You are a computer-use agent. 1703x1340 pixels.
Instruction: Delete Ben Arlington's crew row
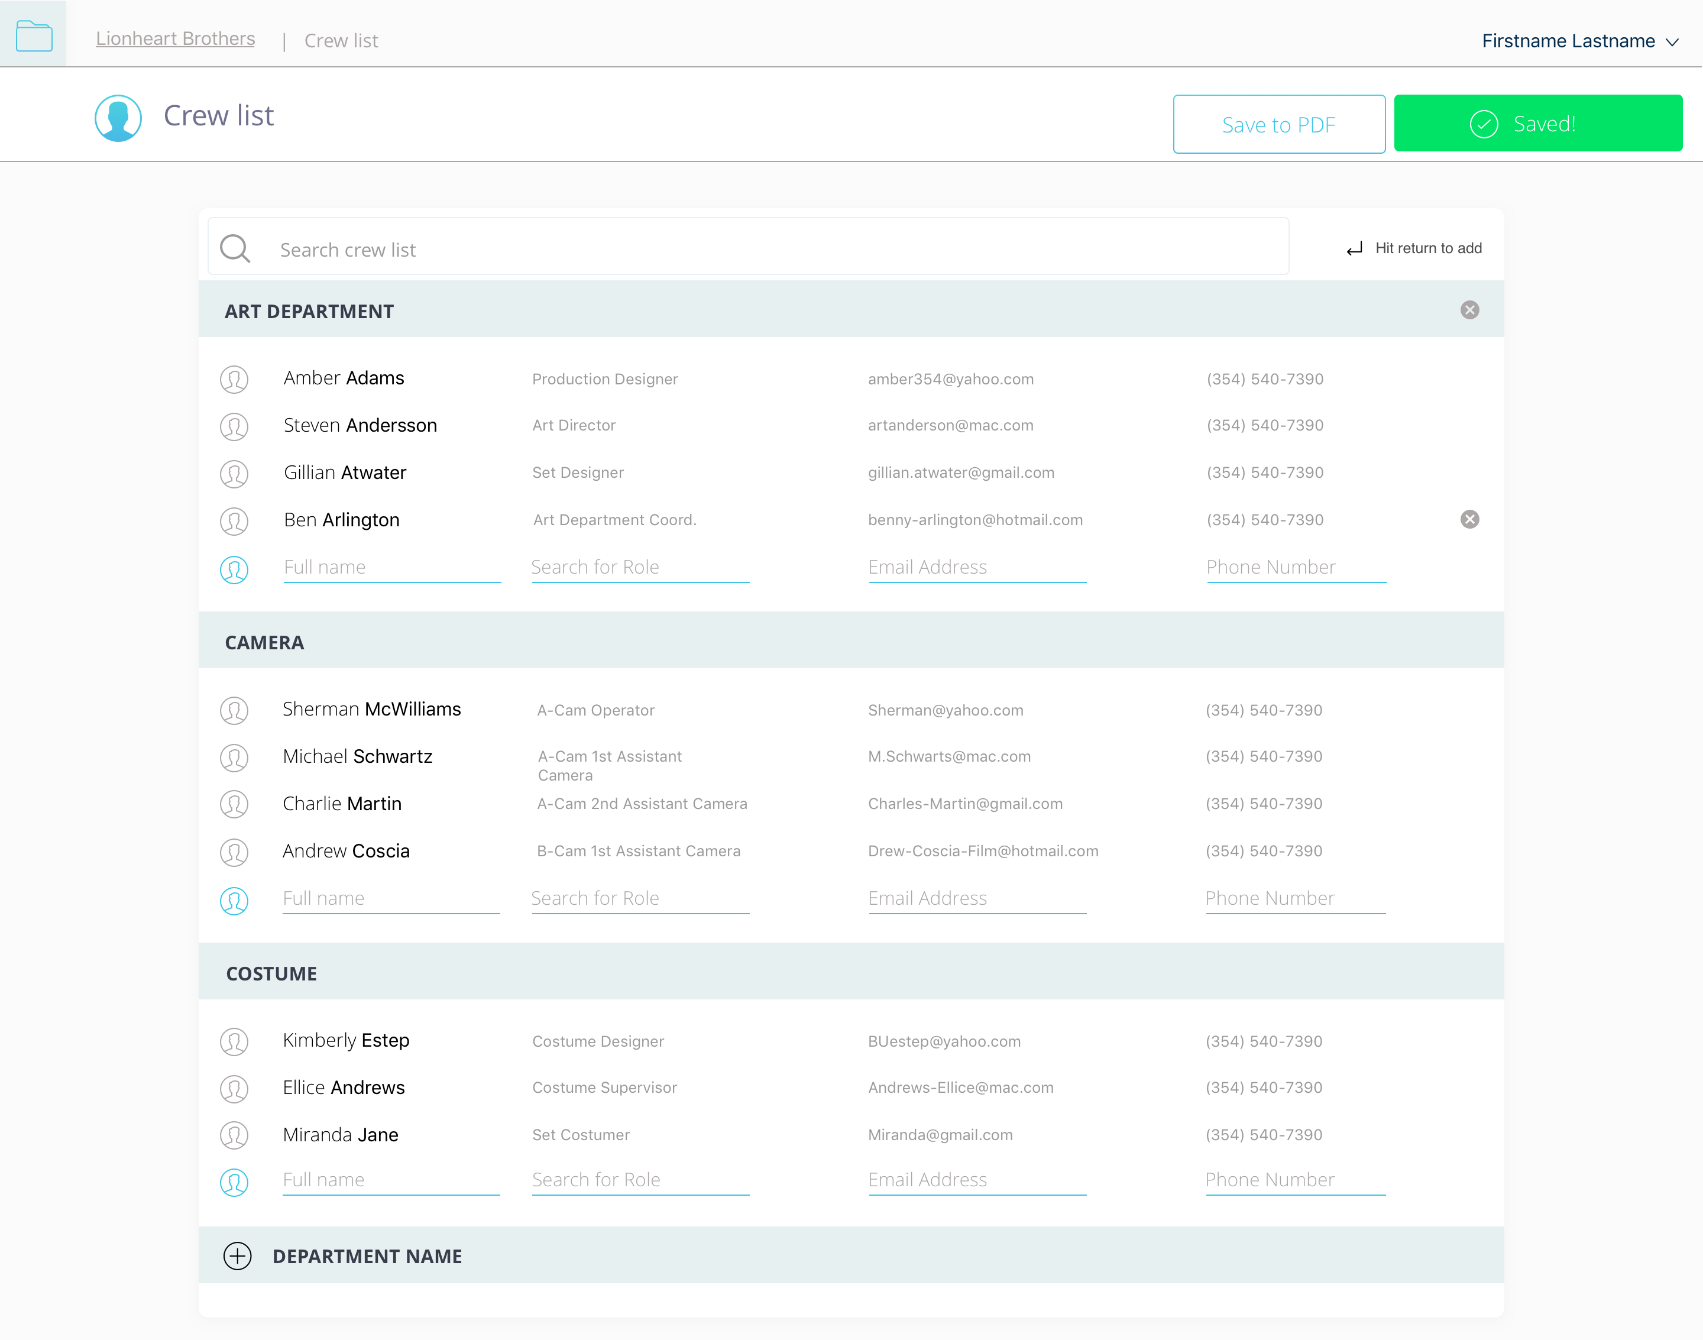1469,519
